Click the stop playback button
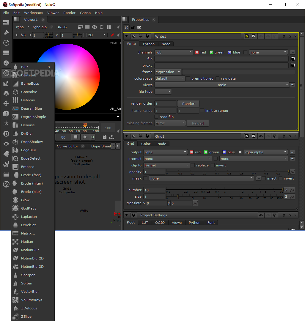 [76, 137]
